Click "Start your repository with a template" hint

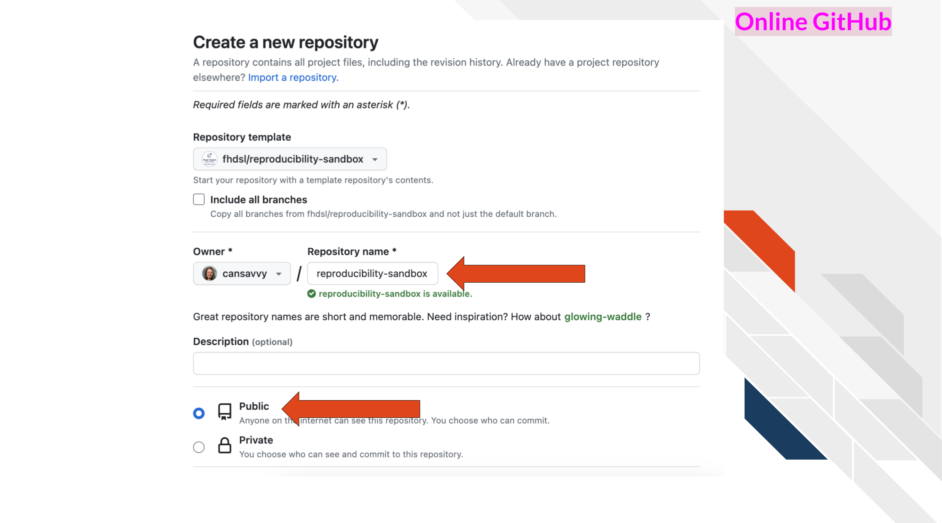pyautogui.click(x=313, y=180)
